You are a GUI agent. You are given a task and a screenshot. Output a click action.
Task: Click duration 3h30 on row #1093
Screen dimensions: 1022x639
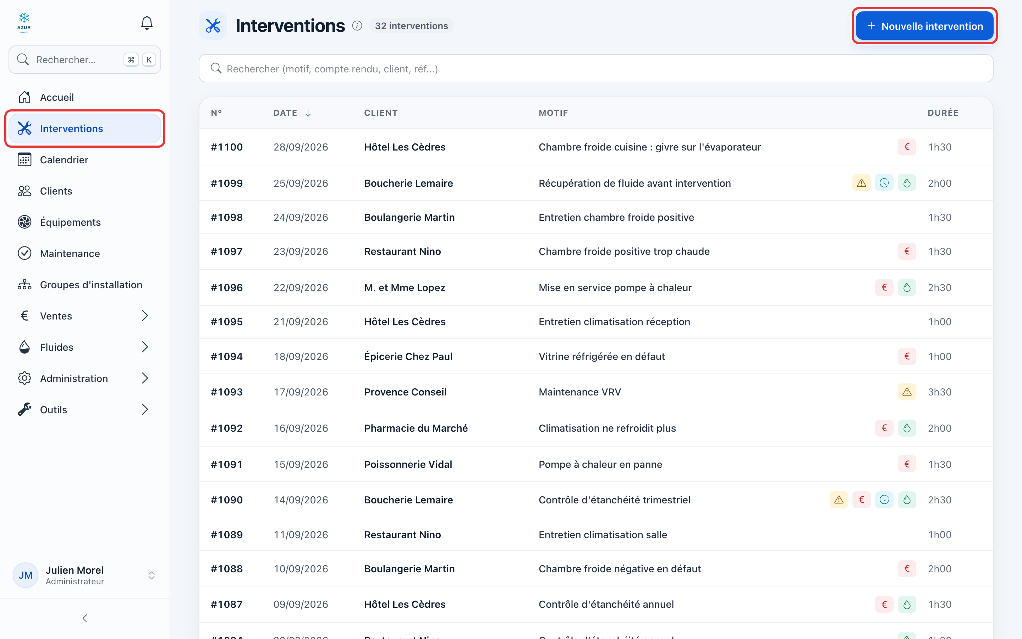click(x=940, y=392)
